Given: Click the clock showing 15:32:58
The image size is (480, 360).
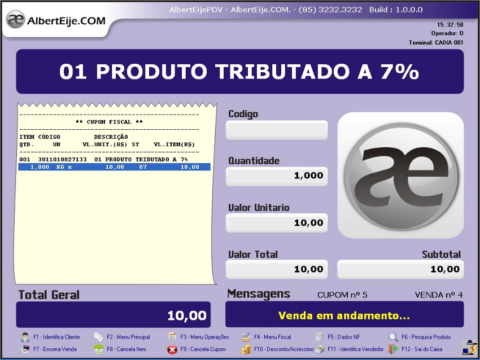Looking at the screenshot, I should 450,24.
